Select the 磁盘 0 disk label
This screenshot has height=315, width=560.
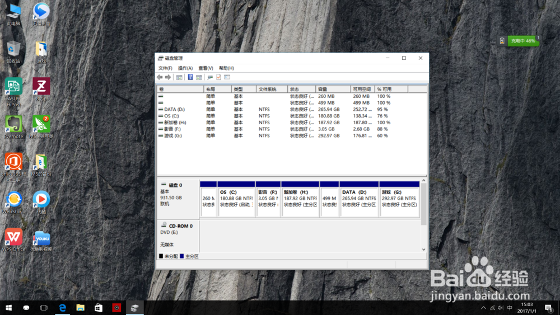click(x=178, y=199)
